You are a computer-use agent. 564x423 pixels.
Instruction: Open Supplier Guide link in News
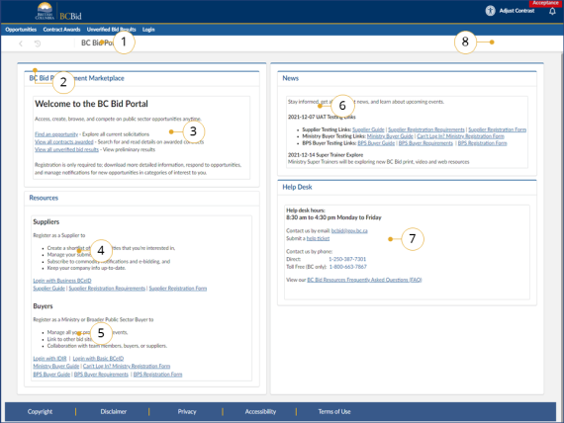[368, 129]
